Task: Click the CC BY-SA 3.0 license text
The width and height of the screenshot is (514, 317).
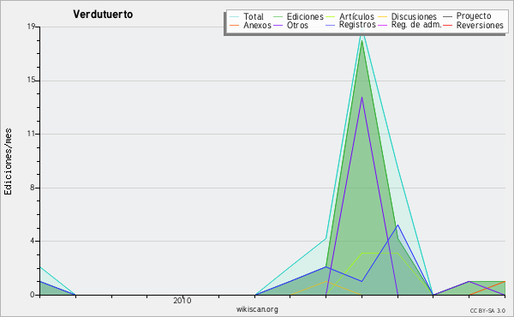Action: (487, 311)
